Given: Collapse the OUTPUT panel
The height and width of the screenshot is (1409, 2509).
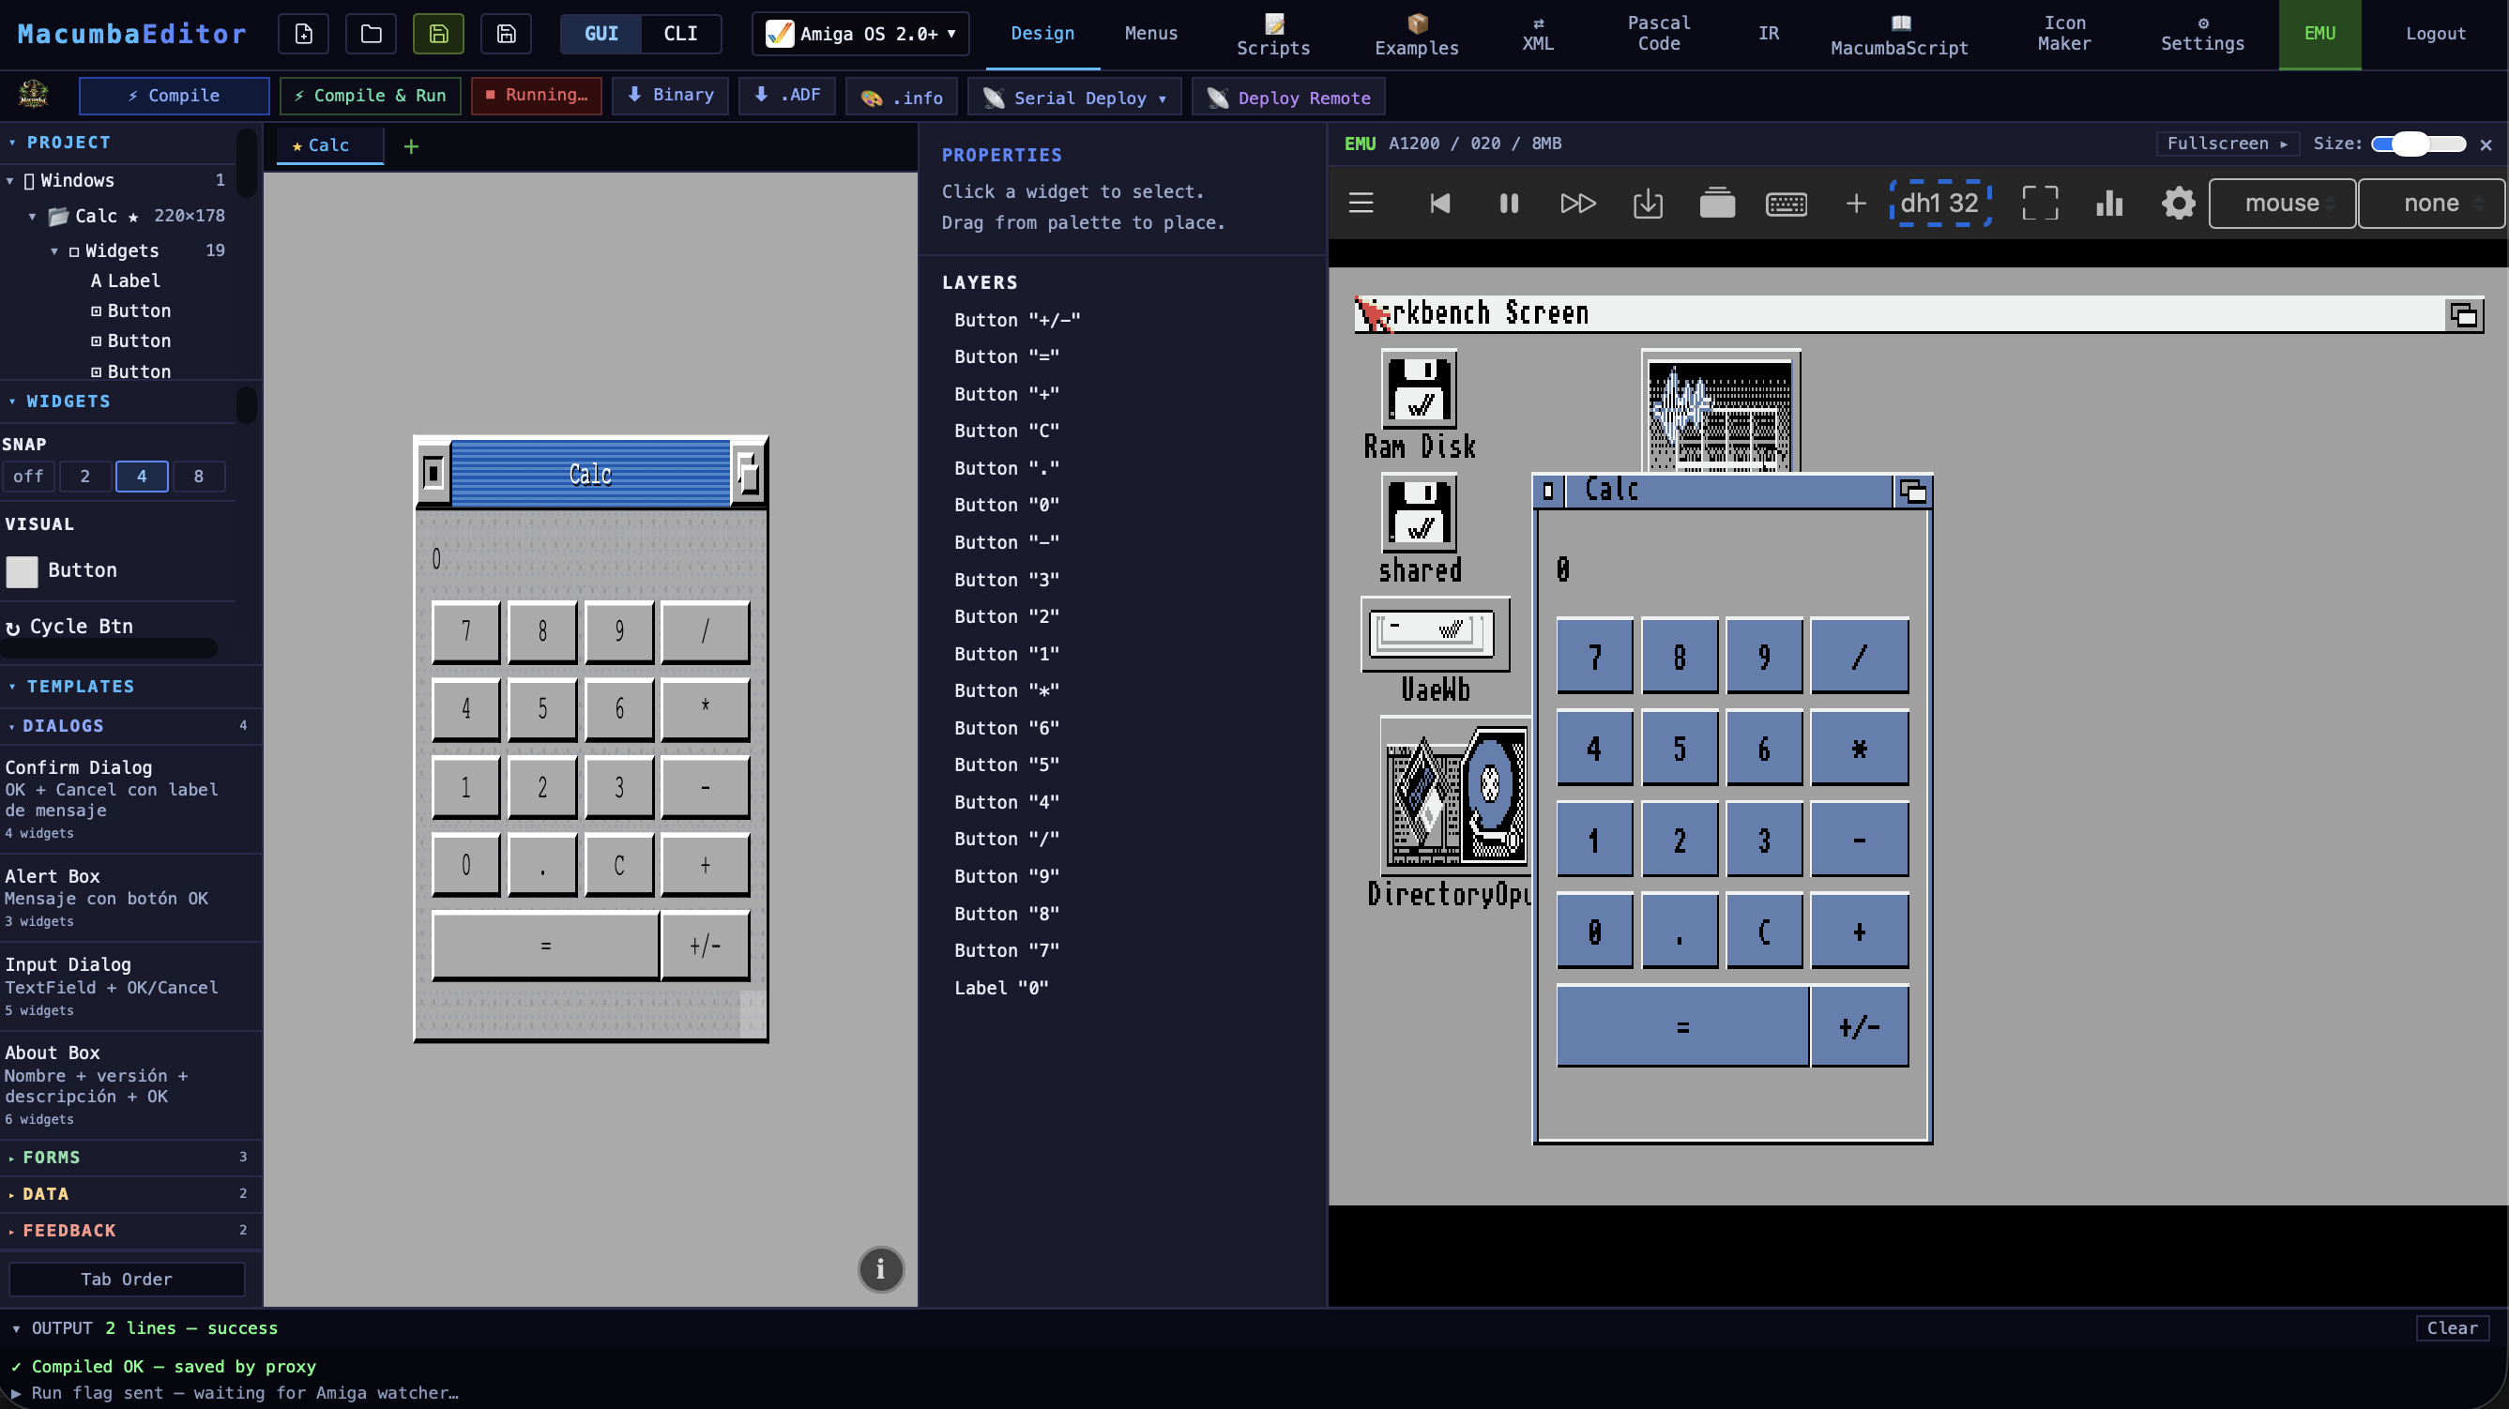Looking at the screenshot, I should [17, 1328].
